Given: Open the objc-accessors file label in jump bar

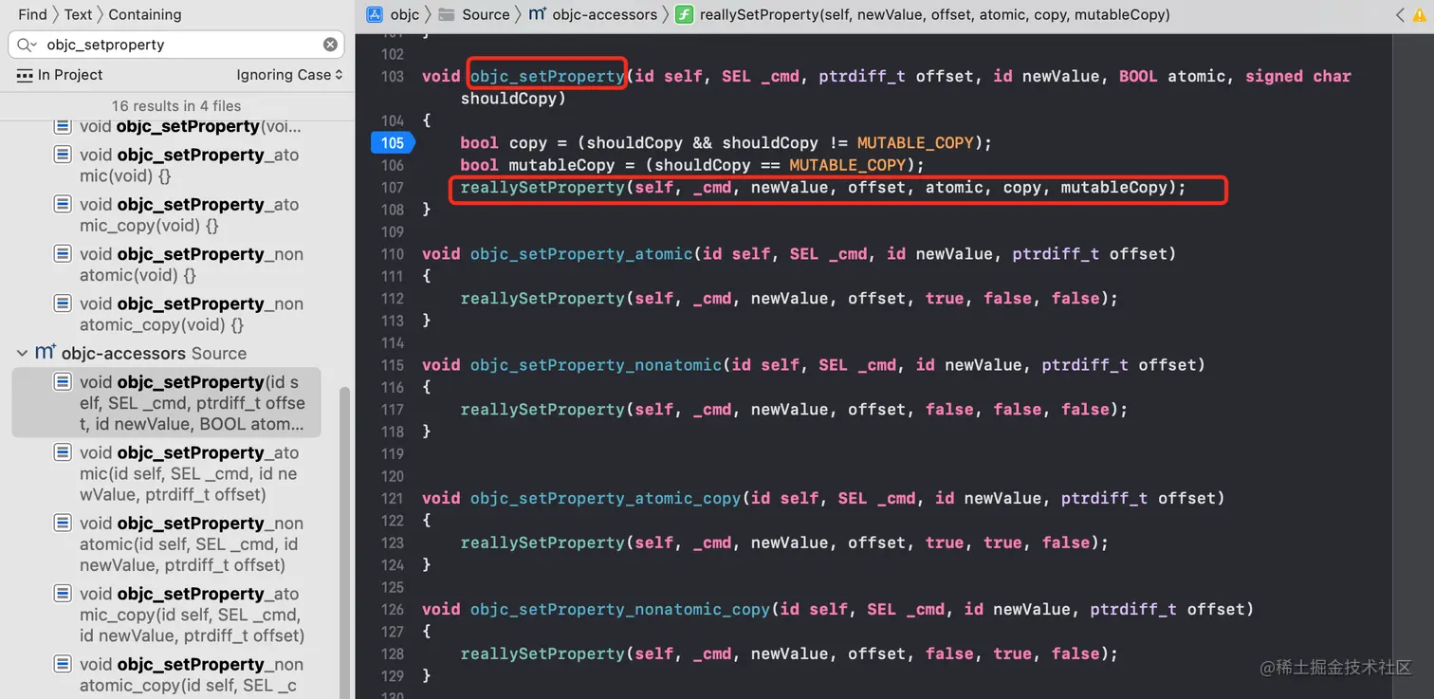Looking at the screenshot, I should point(605,14).
